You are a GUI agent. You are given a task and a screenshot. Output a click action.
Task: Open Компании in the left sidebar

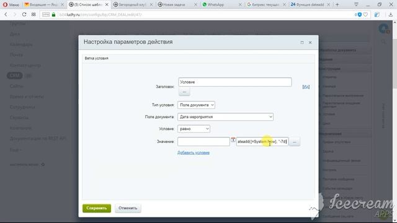coord(20,128)
